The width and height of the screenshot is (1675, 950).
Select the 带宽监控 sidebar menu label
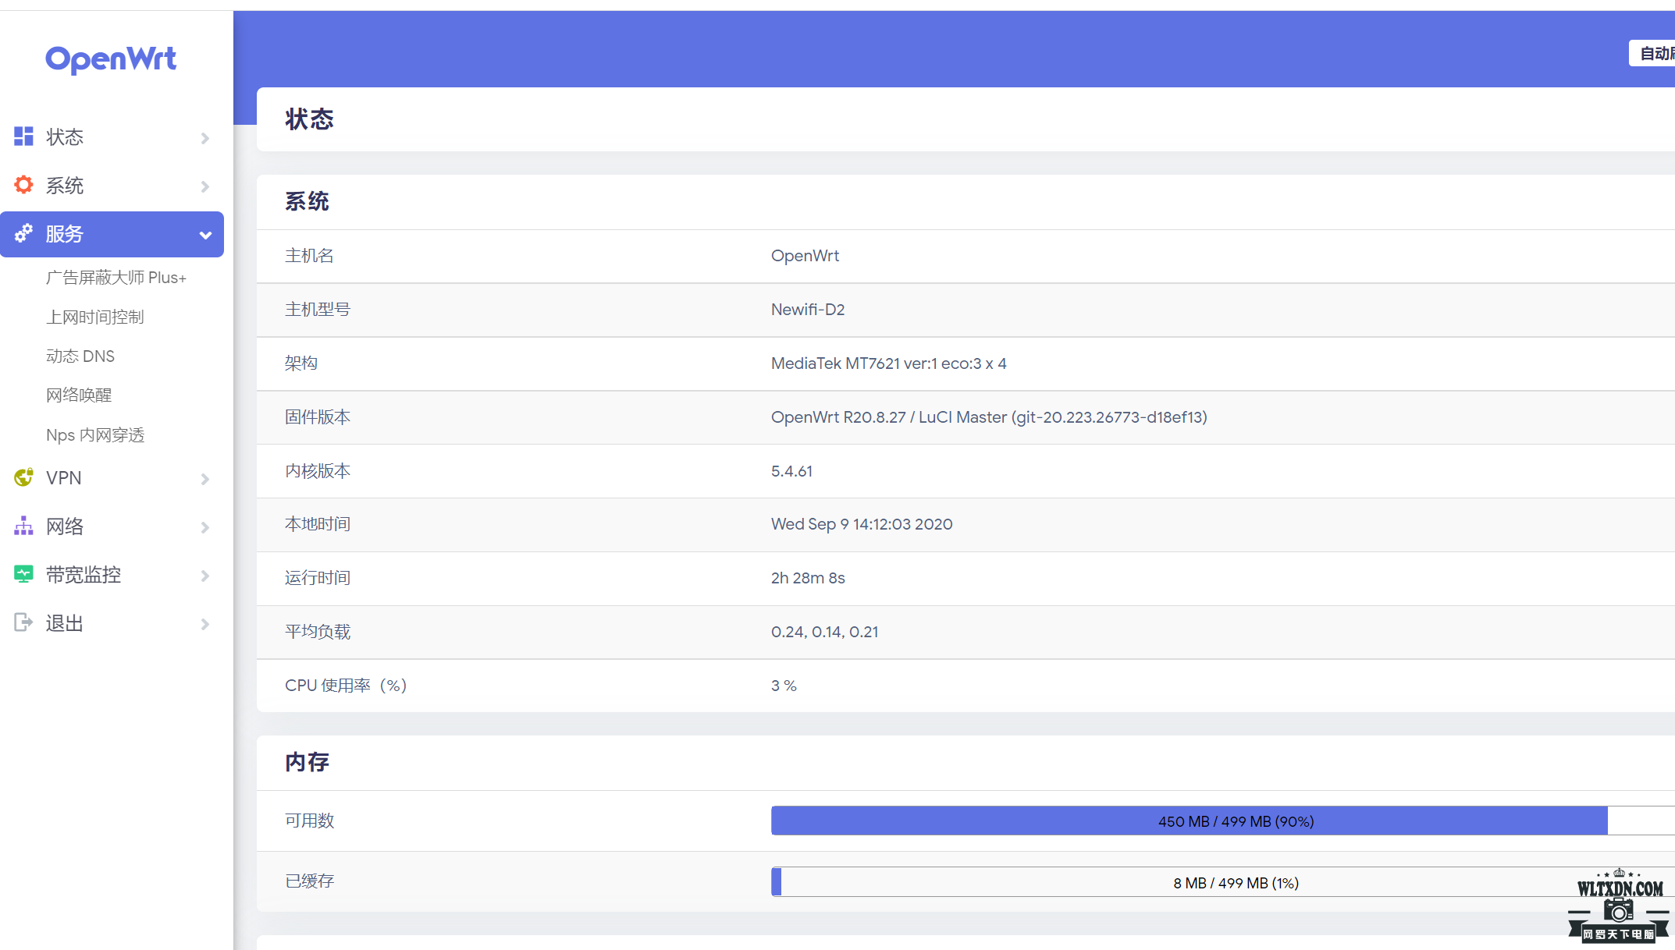[84, 575]
